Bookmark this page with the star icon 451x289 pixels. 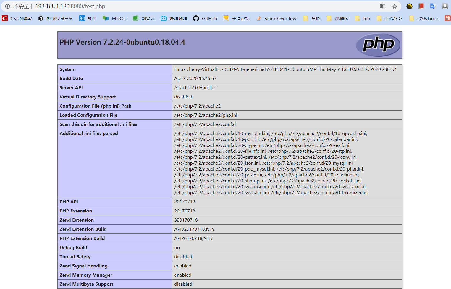(x=395, y=6)
